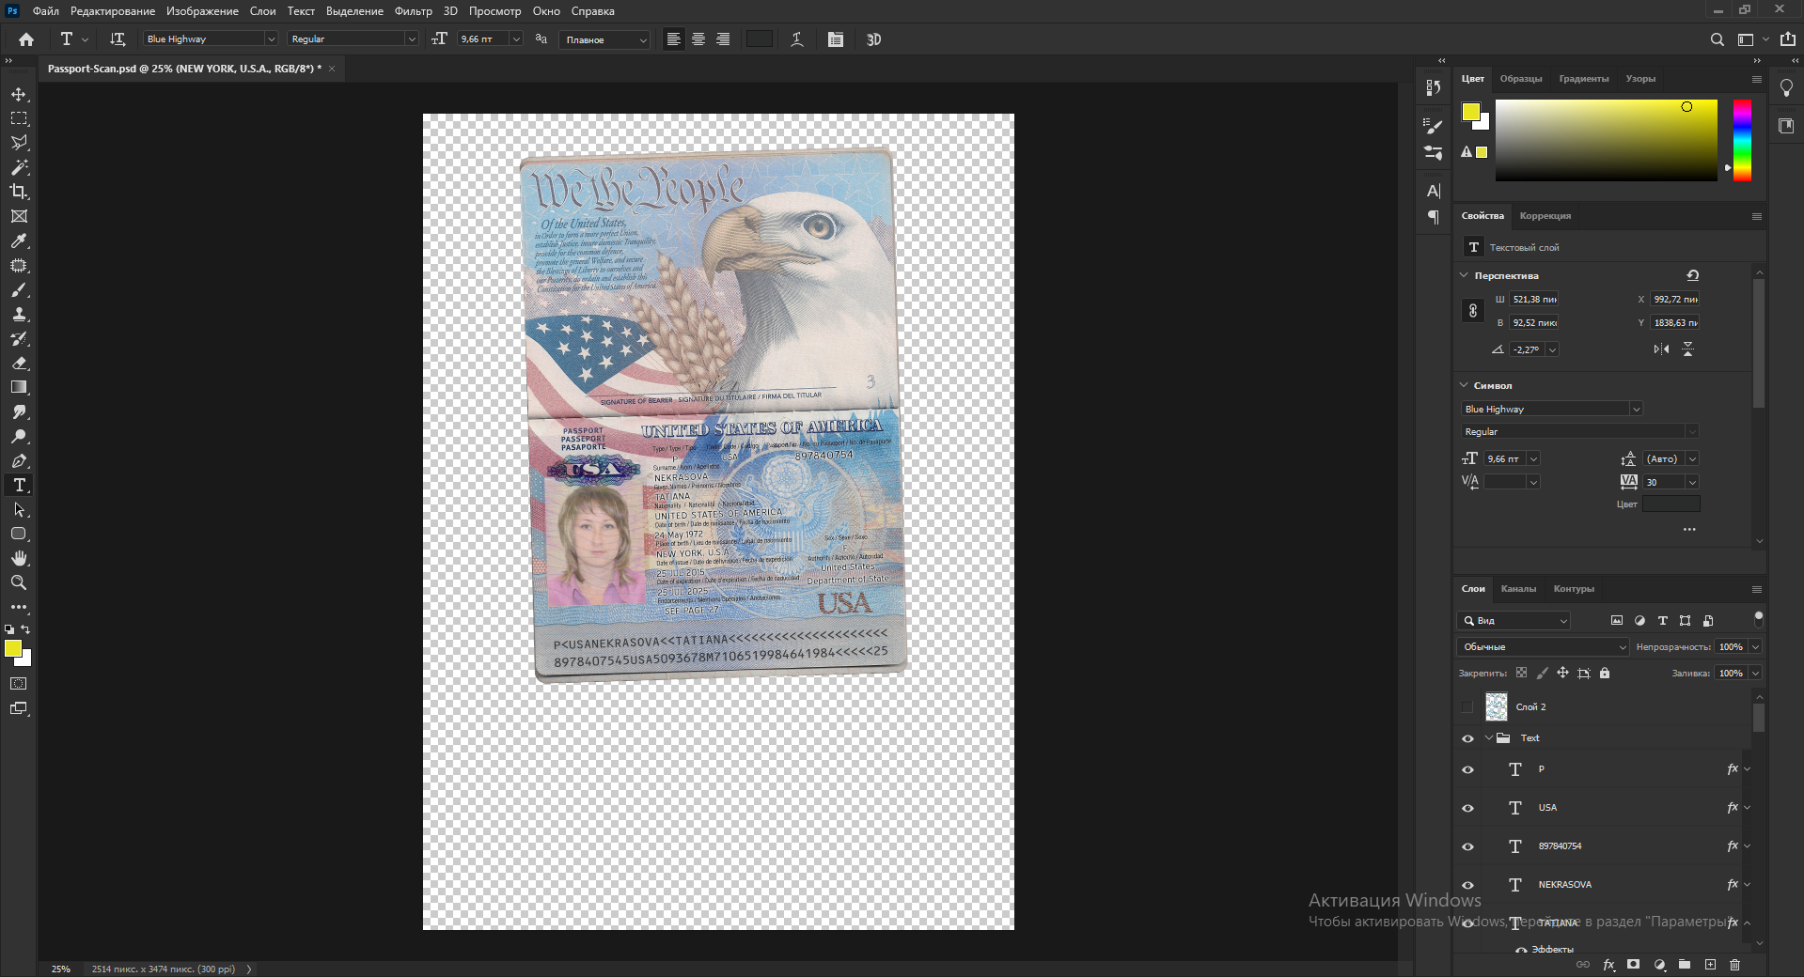Select the Слой 2 layer thumbnail
This screenshot has width=1804, height=977.
pyautogui.click(x=1497, y=706)
